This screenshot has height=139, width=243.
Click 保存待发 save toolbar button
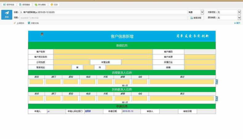9,5
